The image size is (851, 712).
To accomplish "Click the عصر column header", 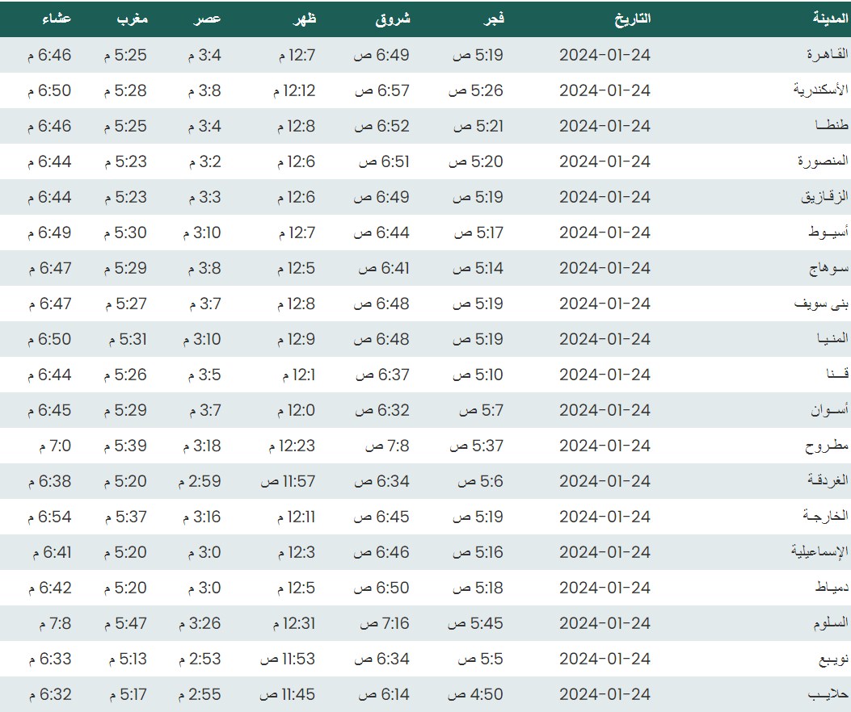I will pyautogui.click(x=207, y=19).
